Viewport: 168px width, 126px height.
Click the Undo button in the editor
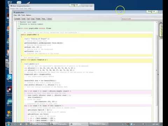pos(23,19)
